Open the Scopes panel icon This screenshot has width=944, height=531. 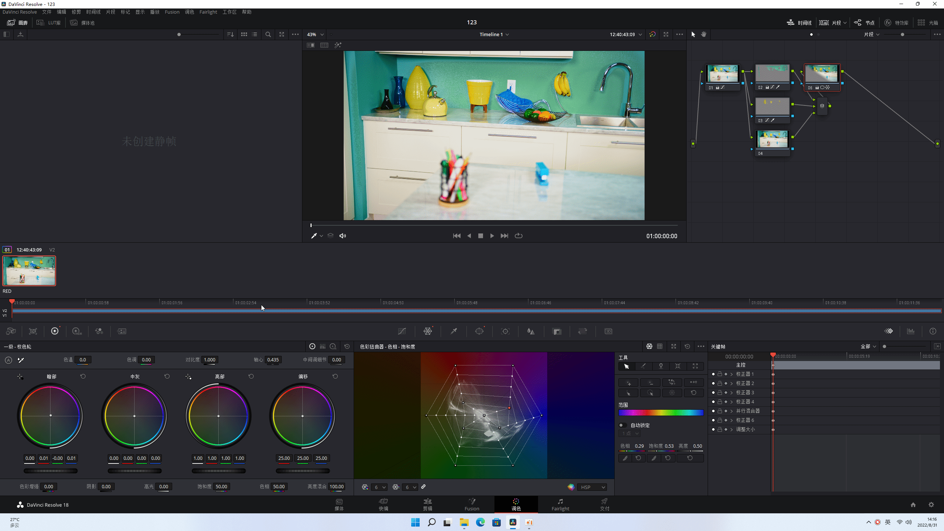click(911, 331)
